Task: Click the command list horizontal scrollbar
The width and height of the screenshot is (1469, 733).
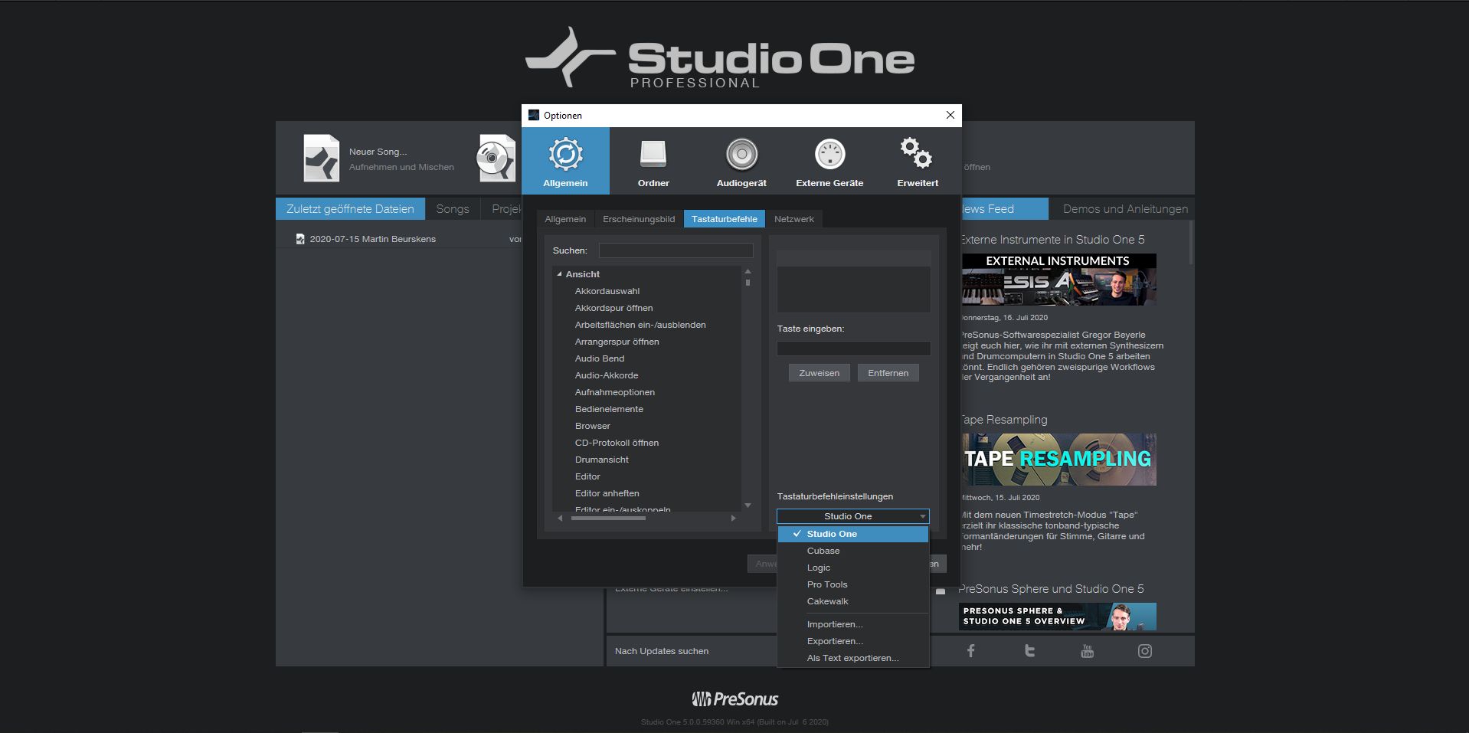Action: click(x=609, y=519)
